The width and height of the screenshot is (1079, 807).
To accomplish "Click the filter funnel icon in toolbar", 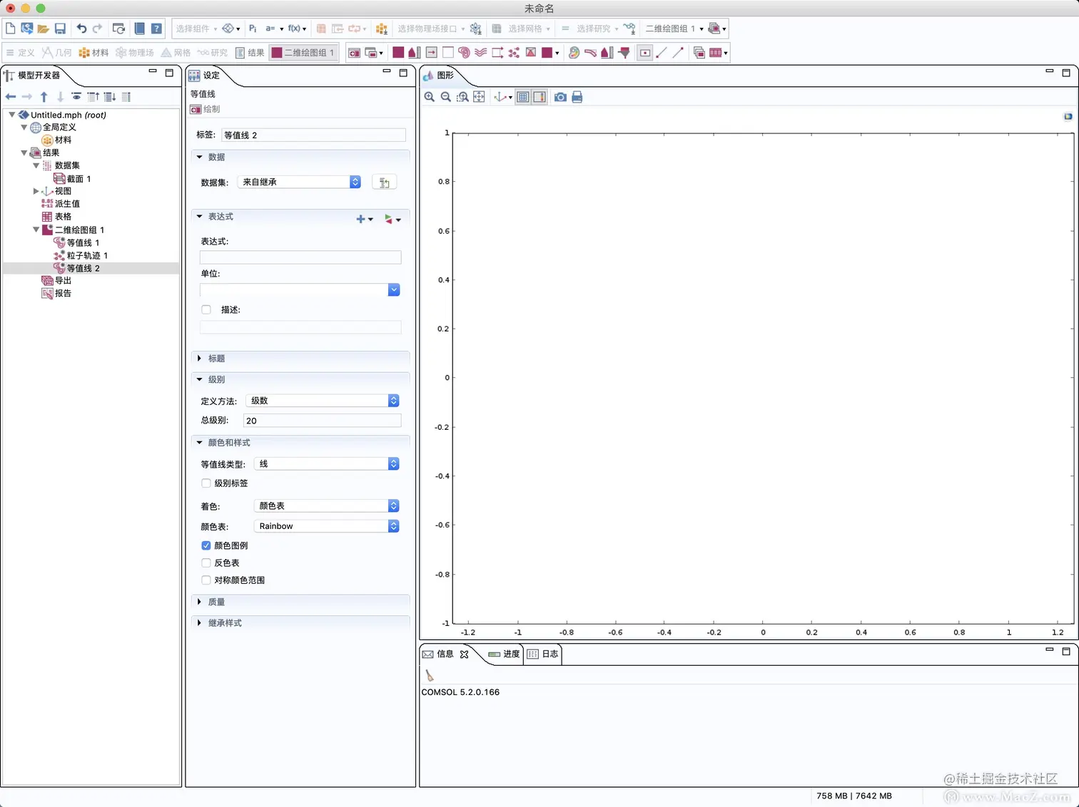I will [x=624, y=52].
